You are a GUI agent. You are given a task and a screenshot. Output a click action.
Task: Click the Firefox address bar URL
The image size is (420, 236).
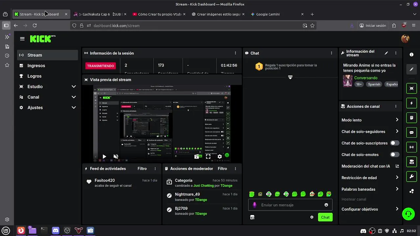pyautogui.click(x=116, y=26)
